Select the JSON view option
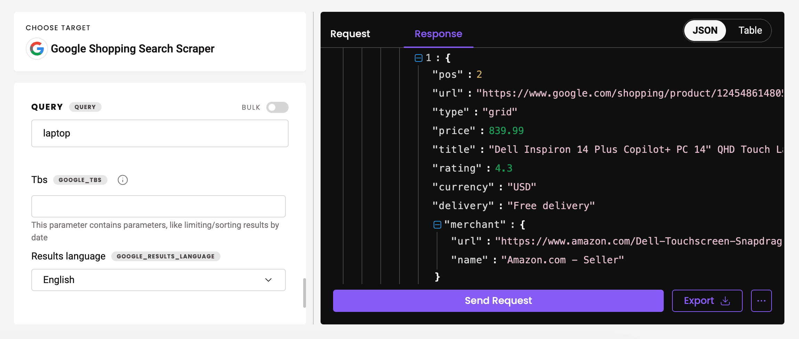The width and height of the screenshot is (799, 339). pyautogui.click(x=705, y=31)
